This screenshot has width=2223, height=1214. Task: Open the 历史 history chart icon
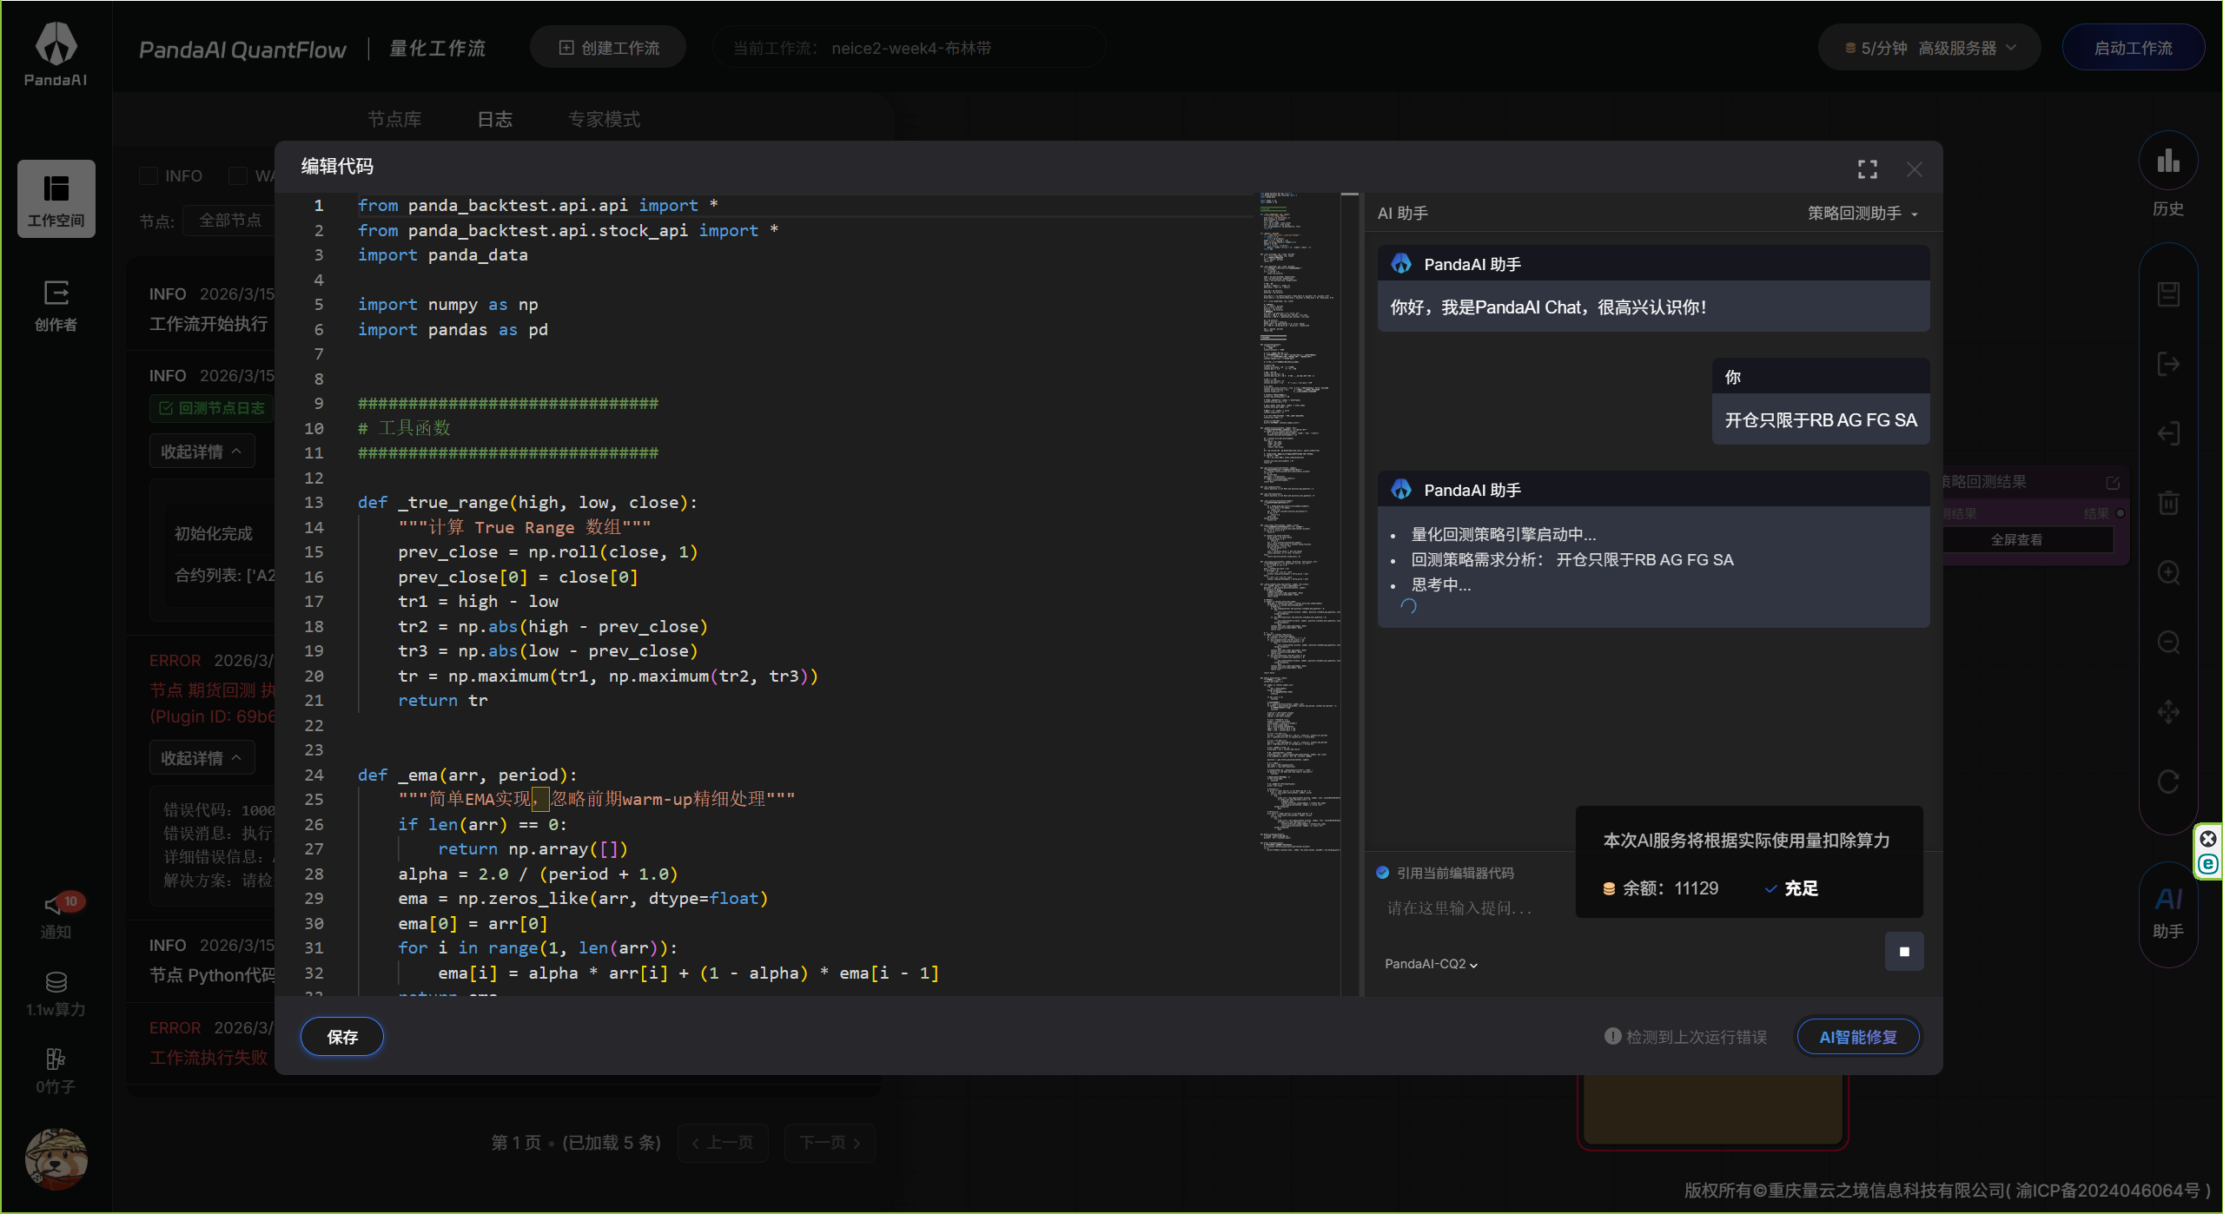coord(2168,161)
